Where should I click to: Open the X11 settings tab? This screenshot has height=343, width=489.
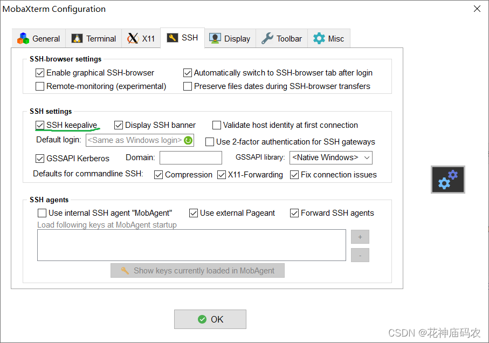click(x=141, y=38)
